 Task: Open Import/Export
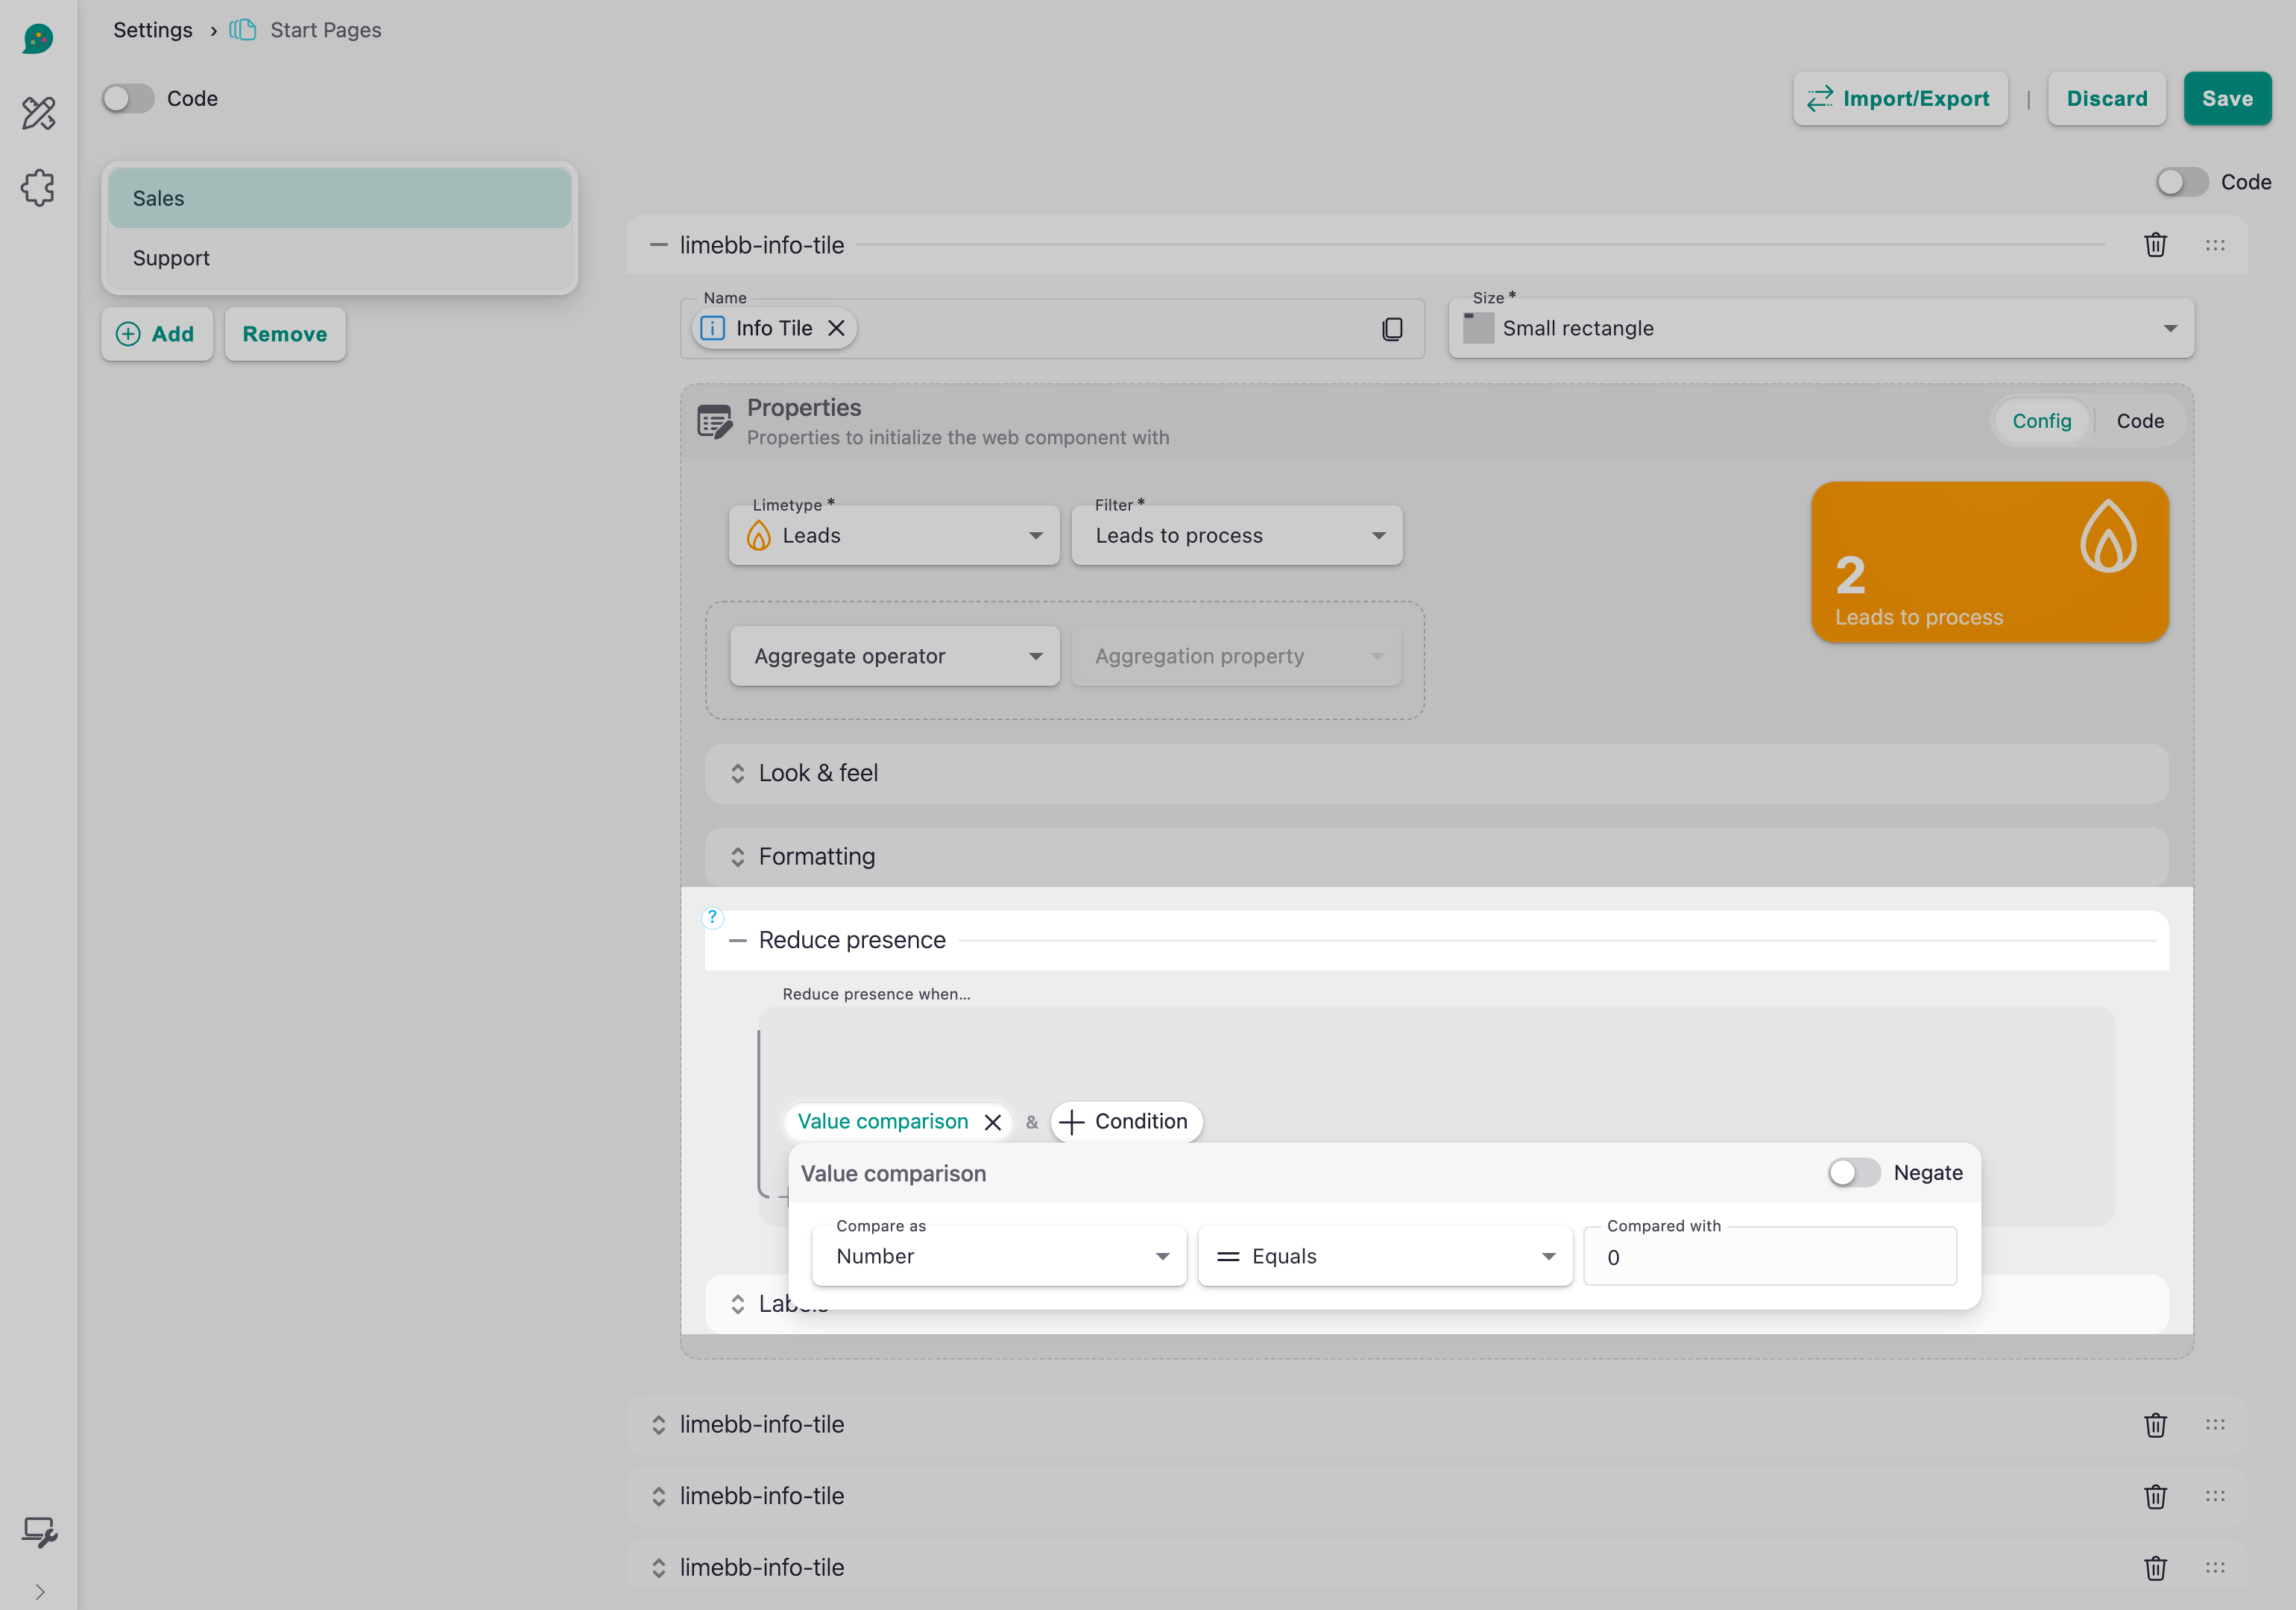(1900, 98)
